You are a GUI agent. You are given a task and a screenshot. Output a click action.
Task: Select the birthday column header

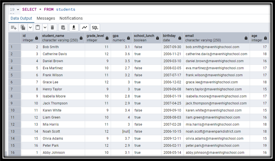click(173, 38)
